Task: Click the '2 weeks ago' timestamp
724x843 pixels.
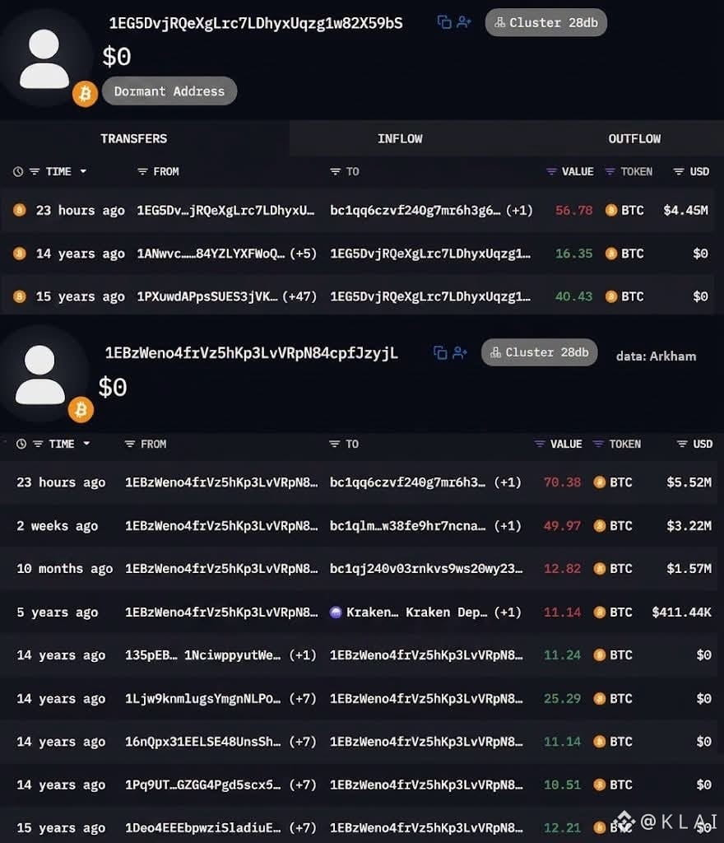Action: [57, 526]
